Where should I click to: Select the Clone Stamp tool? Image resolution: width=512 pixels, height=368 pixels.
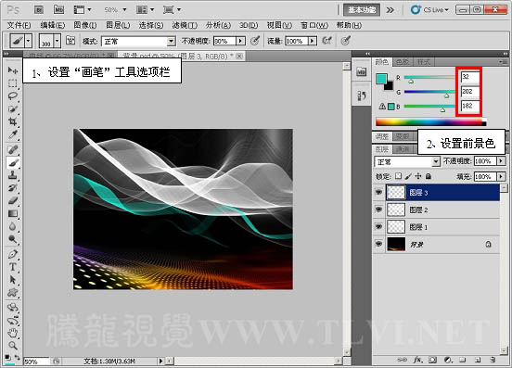pos(13,175)
